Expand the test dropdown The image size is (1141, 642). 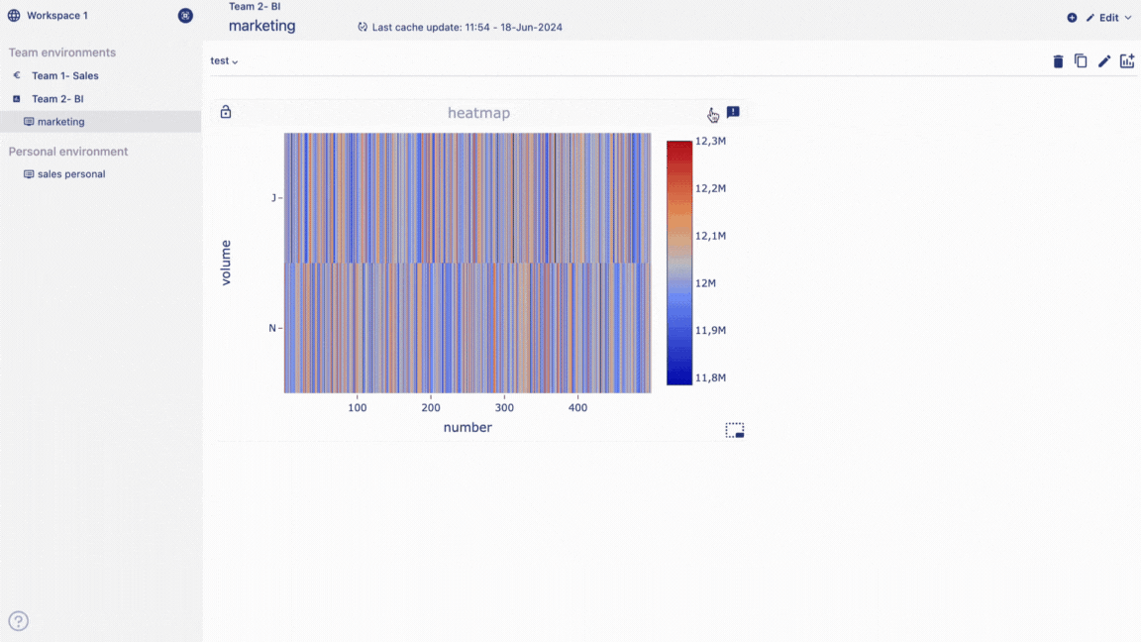pos(225,61)
